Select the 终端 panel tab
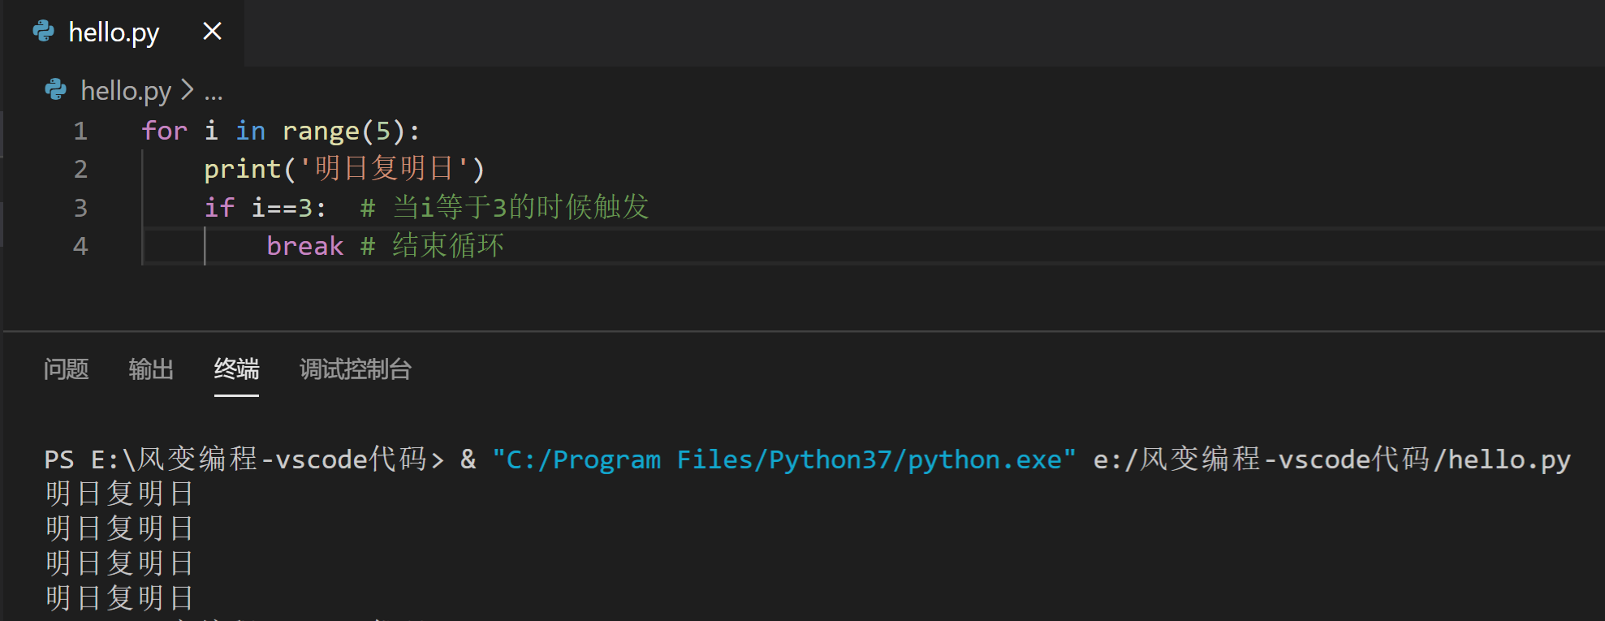 coord(236,369)
